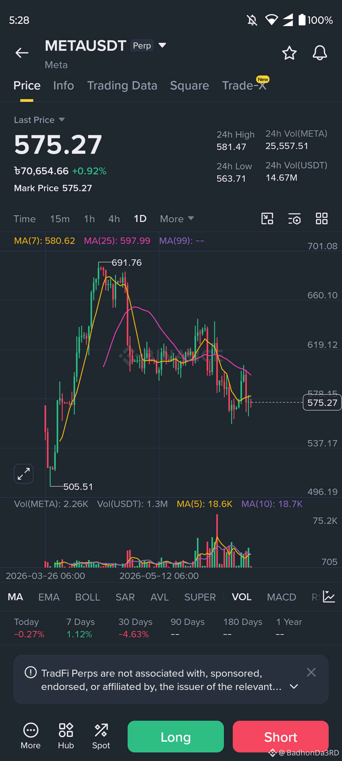
Task: Tap the Mark Price 575.27 text
Action: click(x=53, y=188)
